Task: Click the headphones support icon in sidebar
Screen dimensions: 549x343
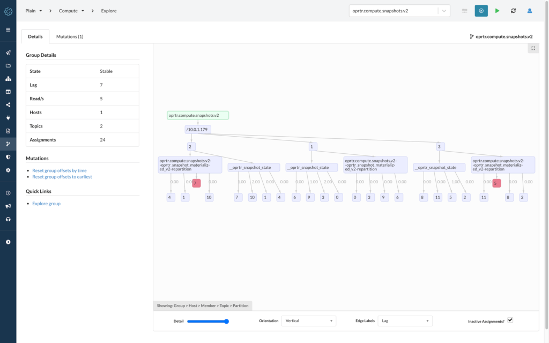Action: 8,219
